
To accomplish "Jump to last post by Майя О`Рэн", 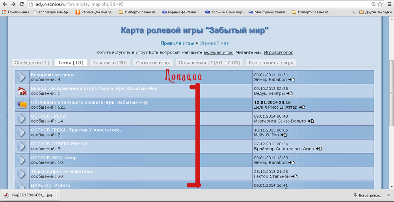I will click(284, 135).
